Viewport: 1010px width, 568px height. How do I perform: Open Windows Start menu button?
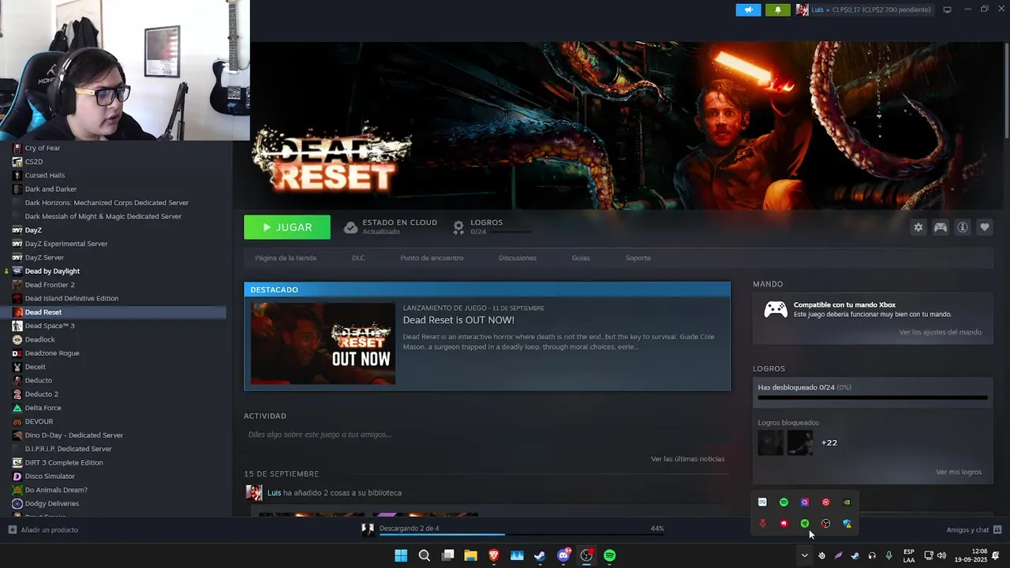pyautogui.click(x=401, y=555)
